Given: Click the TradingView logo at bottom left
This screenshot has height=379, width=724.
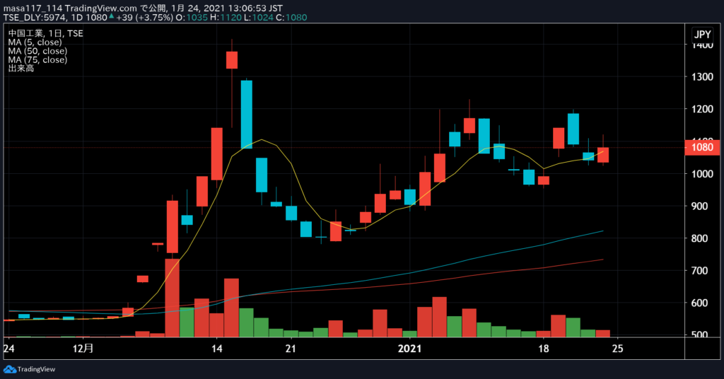Looking at the screenshot, I should pyautogui.click(x=29, y=369).
